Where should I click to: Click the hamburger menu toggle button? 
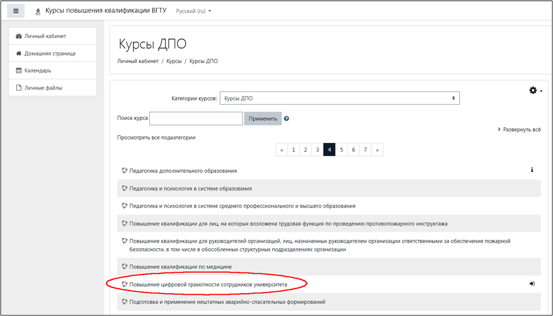pyautogui.click(x=15, y=11)
